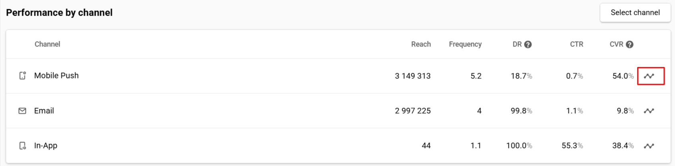Screen dimensions: 675x166
Task: Open the Mobile Push trend chart icon
Action: point(649,76)
